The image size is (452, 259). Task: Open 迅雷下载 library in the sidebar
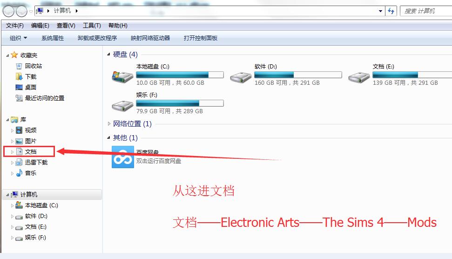(x=31, y=163)
